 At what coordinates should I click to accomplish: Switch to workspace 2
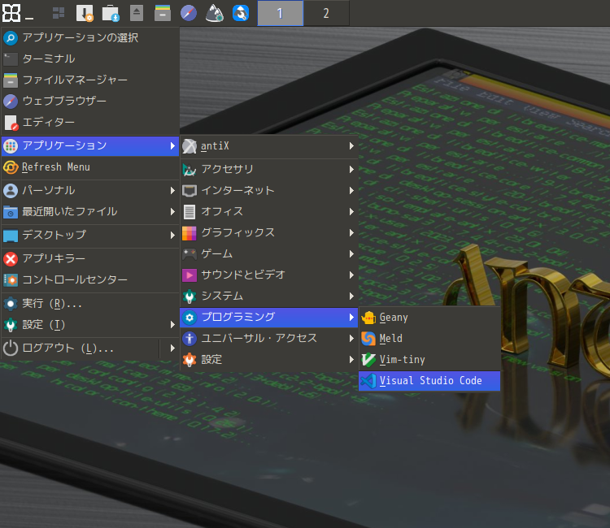(326, 13)
